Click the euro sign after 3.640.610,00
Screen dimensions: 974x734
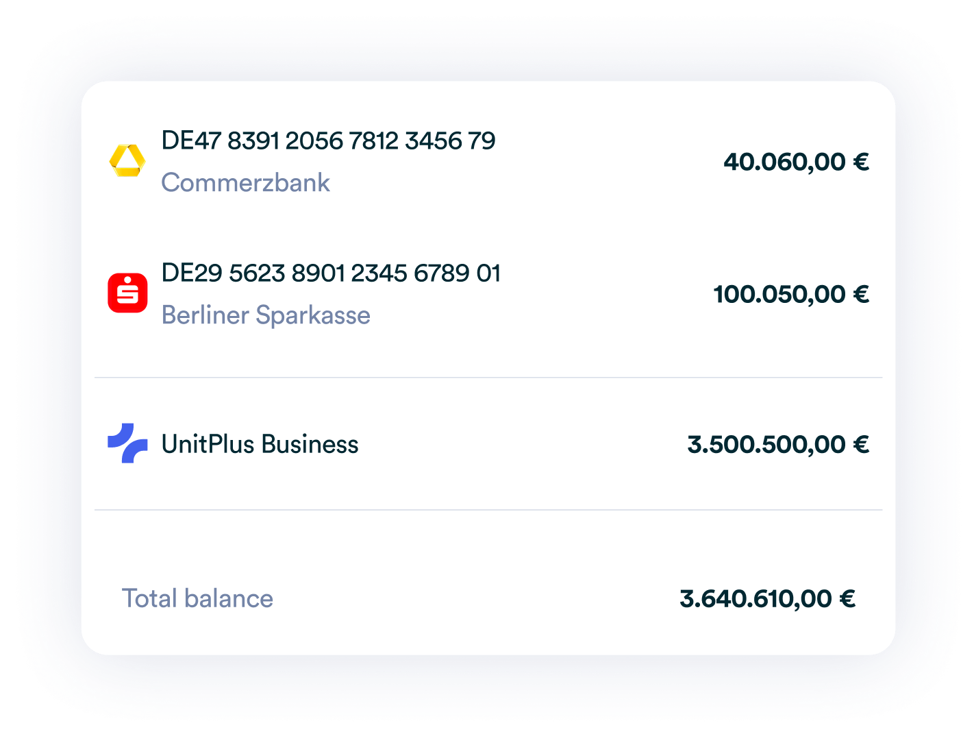click(847, 598)
